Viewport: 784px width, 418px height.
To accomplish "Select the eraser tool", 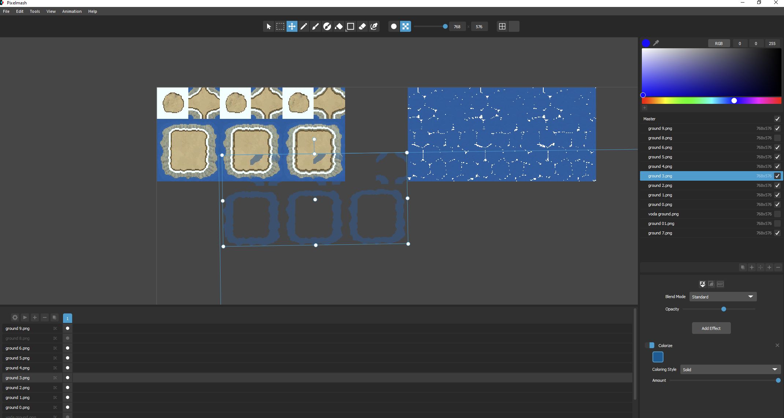I will coord(362,26).
